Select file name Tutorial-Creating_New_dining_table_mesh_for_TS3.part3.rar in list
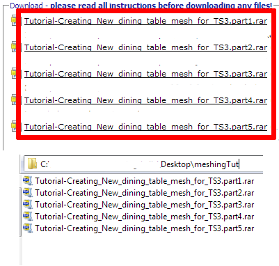Viewport: 279px width, 266px height. click(x=145, y=205)
